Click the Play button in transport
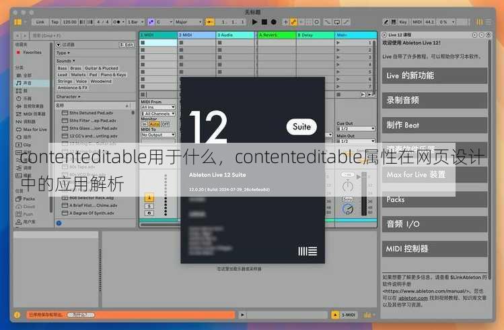Viewport: 504px width, 330px height. (254, 22)
